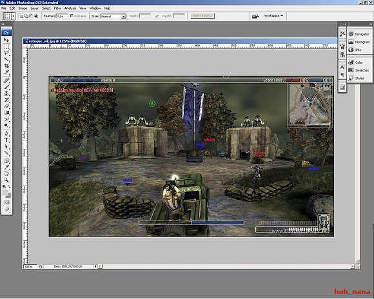374x299 pixels.
Task: Open the Navigator panel
Action: point(359,34)
